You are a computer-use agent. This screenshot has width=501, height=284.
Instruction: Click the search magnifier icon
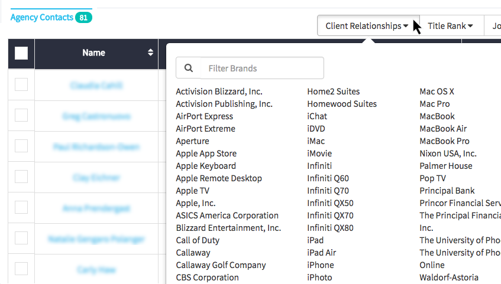point(189,68)
